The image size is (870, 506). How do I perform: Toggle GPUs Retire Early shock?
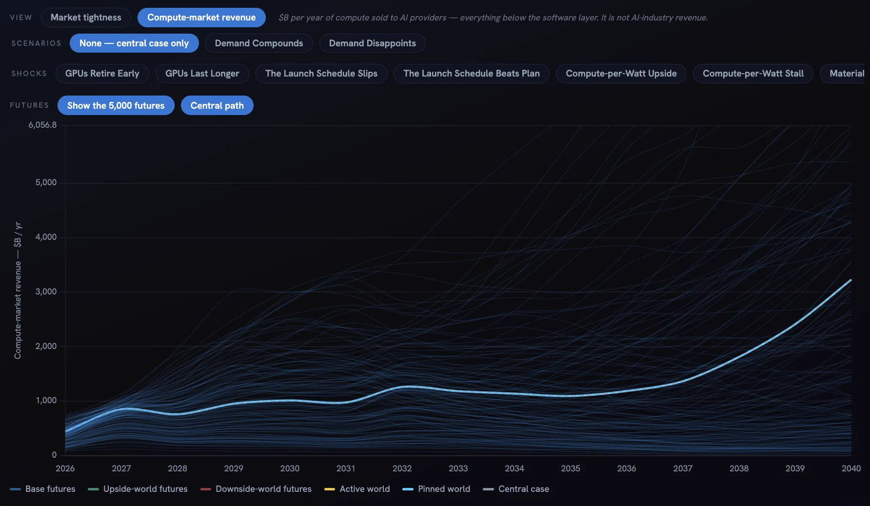[102, 74]
